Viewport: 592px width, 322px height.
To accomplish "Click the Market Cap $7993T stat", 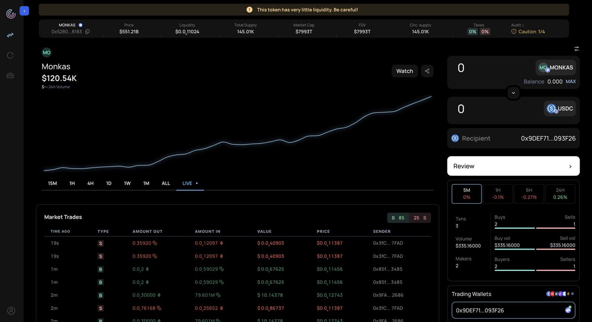I will pyautogui.click(x=304, y=29).
